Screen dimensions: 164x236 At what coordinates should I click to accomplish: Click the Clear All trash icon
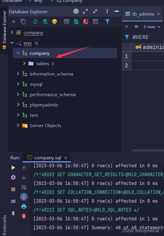(24, 216)
